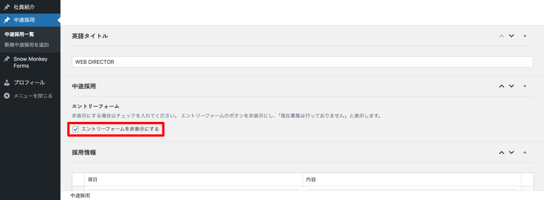The height and width of the screenshot is (200, 544).
Task: Move 中途採用 panel down with arrow
Action: [511, 86]
